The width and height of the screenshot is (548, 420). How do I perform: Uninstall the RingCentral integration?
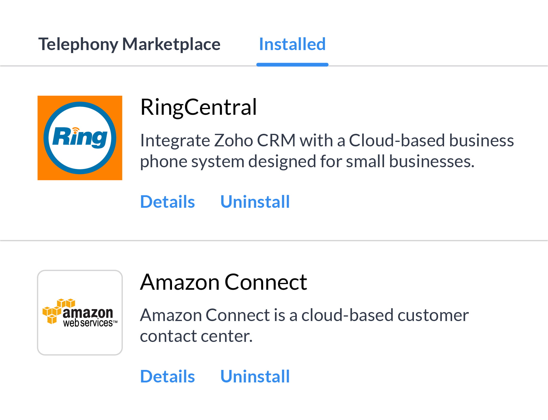tap(255, 202)
